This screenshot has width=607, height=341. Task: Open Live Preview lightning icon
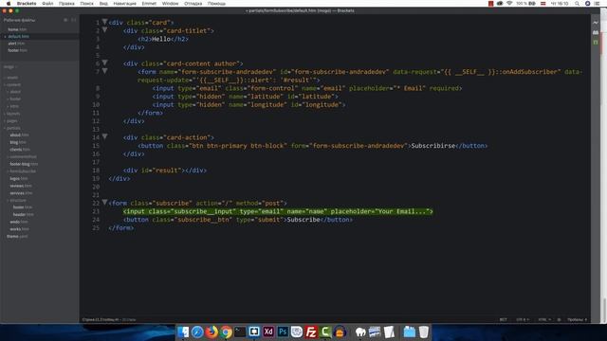(596, 23)
